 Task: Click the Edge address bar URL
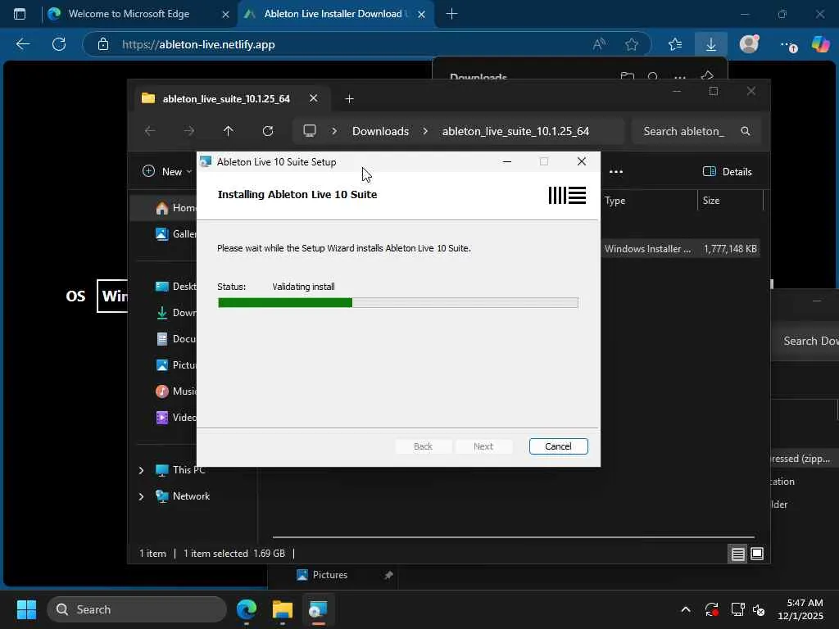(x=198, y=44)
